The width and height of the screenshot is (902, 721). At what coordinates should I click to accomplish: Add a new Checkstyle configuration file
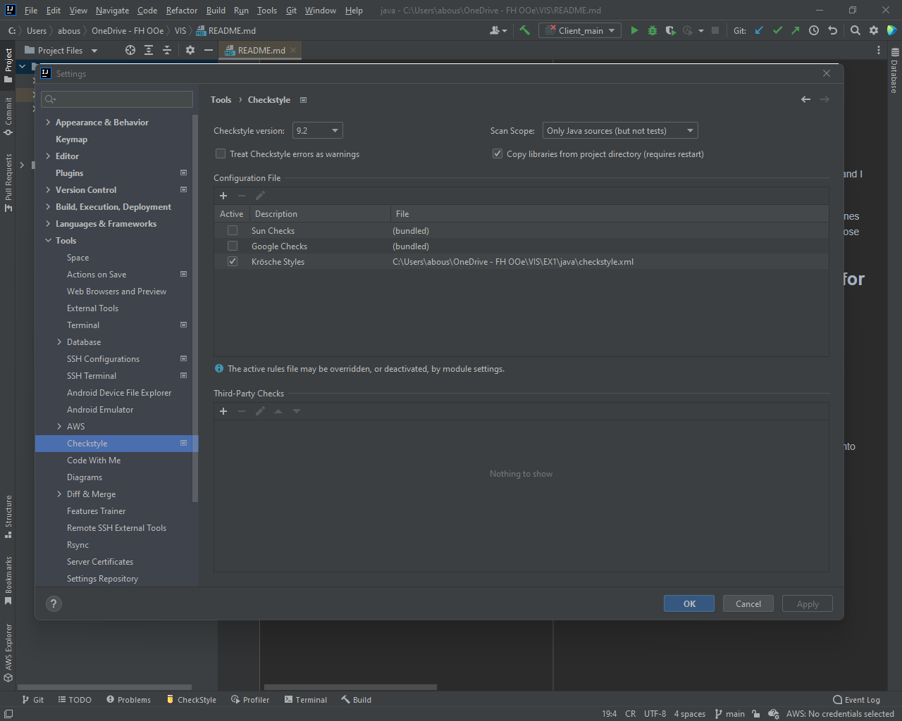pyautogui.click(x=223, y=196)
